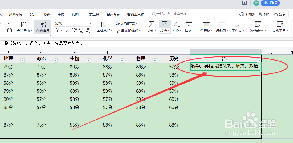Open filter dropdown on 物理 header
This screenshot has width=293, height=143.
155,60
